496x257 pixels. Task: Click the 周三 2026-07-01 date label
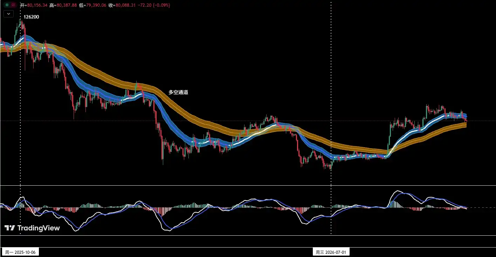tap(331, 252)
